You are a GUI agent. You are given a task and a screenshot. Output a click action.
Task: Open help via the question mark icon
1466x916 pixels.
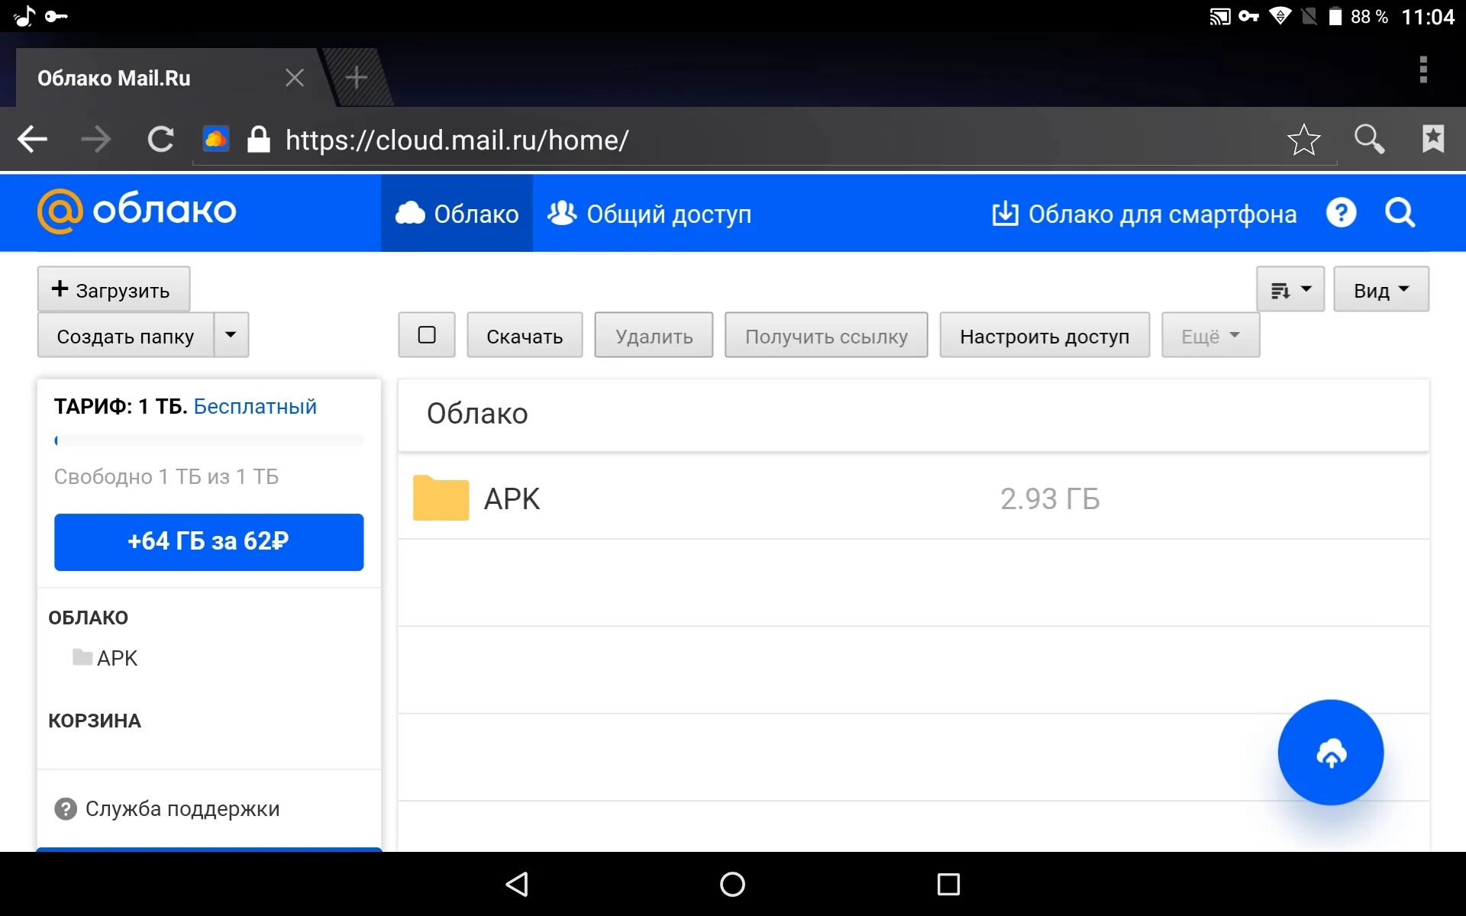point(1341,213)
